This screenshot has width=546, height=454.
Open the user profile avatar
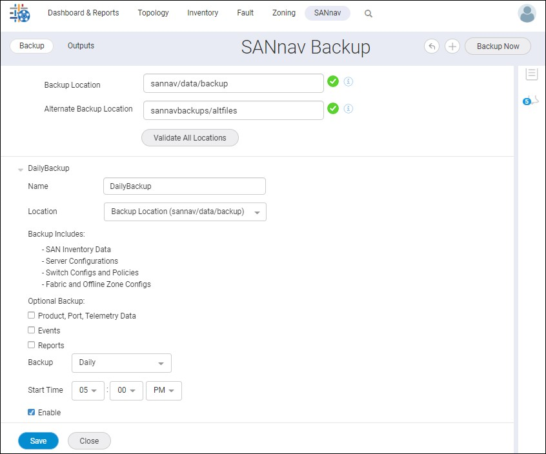pos(527,13)
